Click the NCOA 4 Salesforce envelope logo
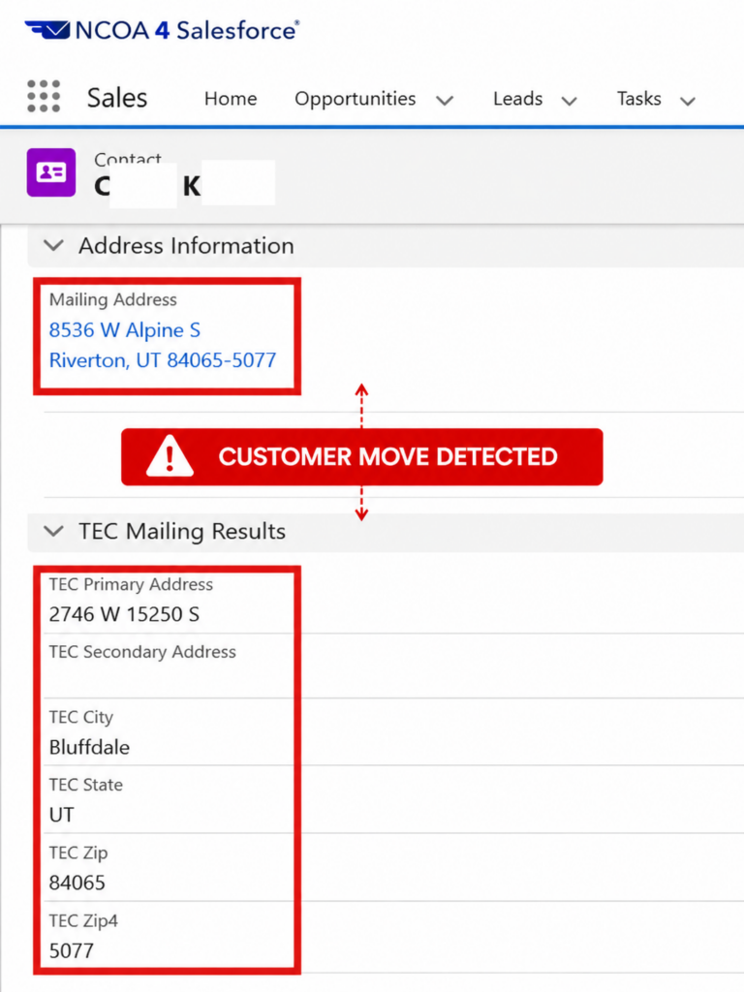 coord(47,30)
